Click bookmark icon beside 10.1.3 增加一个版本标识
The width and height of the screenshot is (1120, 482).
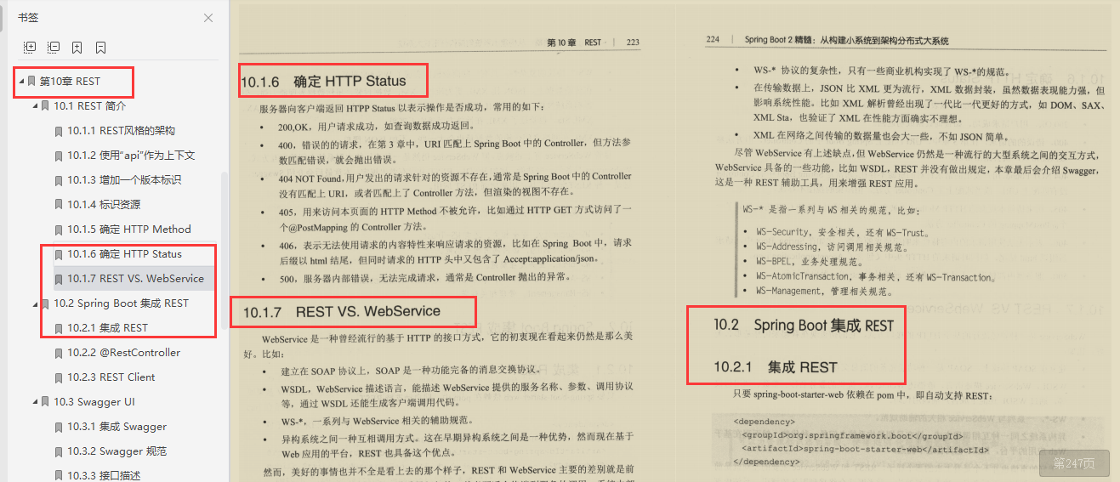(x=59, y=180)
